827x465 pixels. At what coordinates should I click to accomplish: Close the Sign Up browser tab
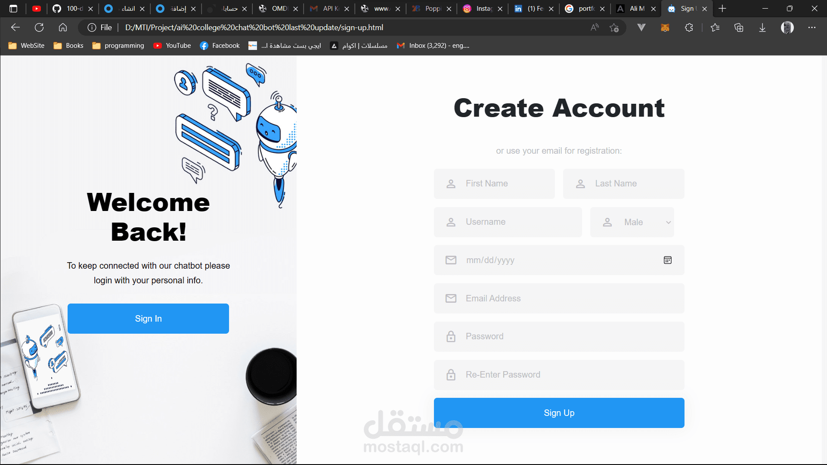pos(704,9)
